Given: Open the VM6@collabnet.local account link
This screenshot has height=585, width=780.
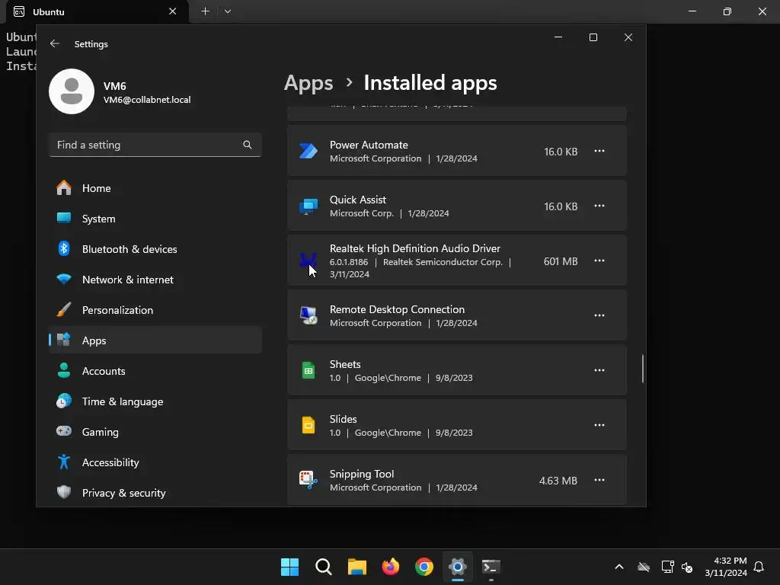Looking at the screenshot, I should tap(147, 100).
